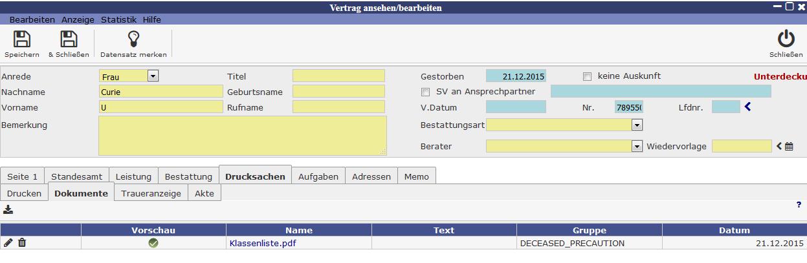Click the Speichern floppy disk icon
Image resolution: width=807 pixels, height=263 pixels.
22,39
